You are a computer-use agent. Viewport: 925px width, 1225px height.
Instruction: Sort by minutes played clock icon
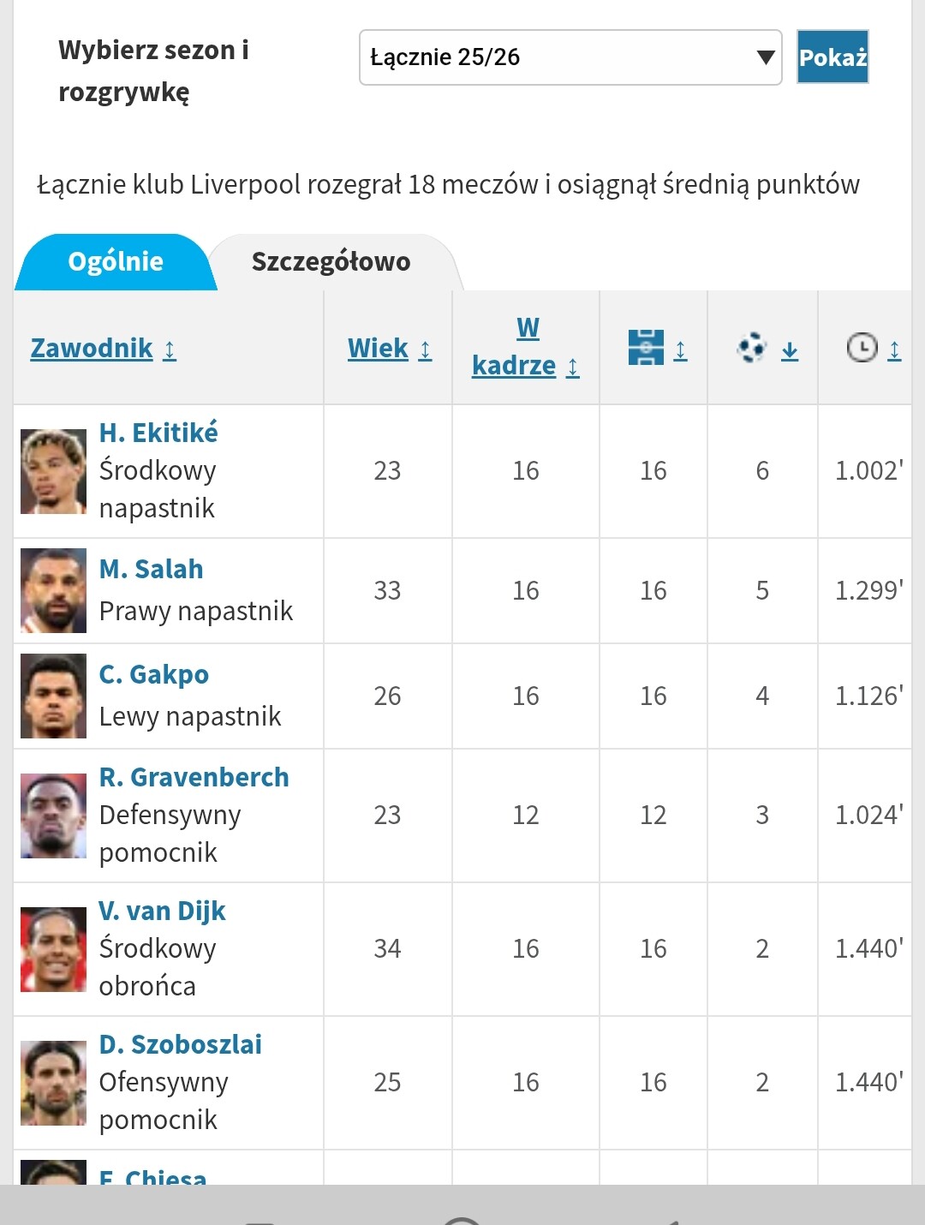[862, 348]
